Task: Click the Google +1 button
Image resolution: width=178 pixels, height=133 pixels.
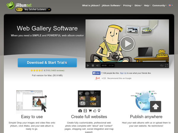Action: coord(97,78)
